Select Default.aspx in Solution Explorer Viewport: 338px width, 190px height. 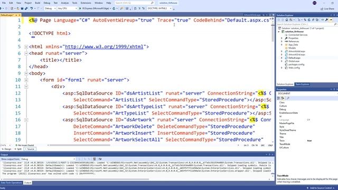tap(294, 58)
